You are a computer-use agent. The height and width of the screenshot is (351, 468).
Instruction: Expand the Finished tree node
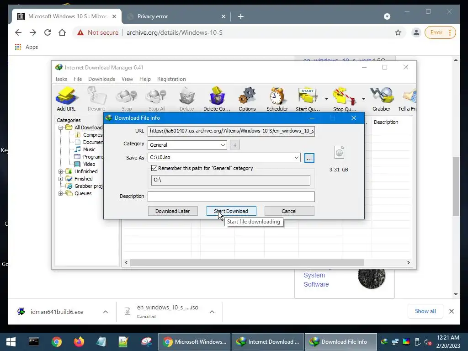[x=61, y=179]
